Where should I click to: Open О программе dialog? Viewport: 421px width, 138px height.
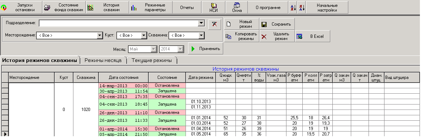(x=268, y=8)
